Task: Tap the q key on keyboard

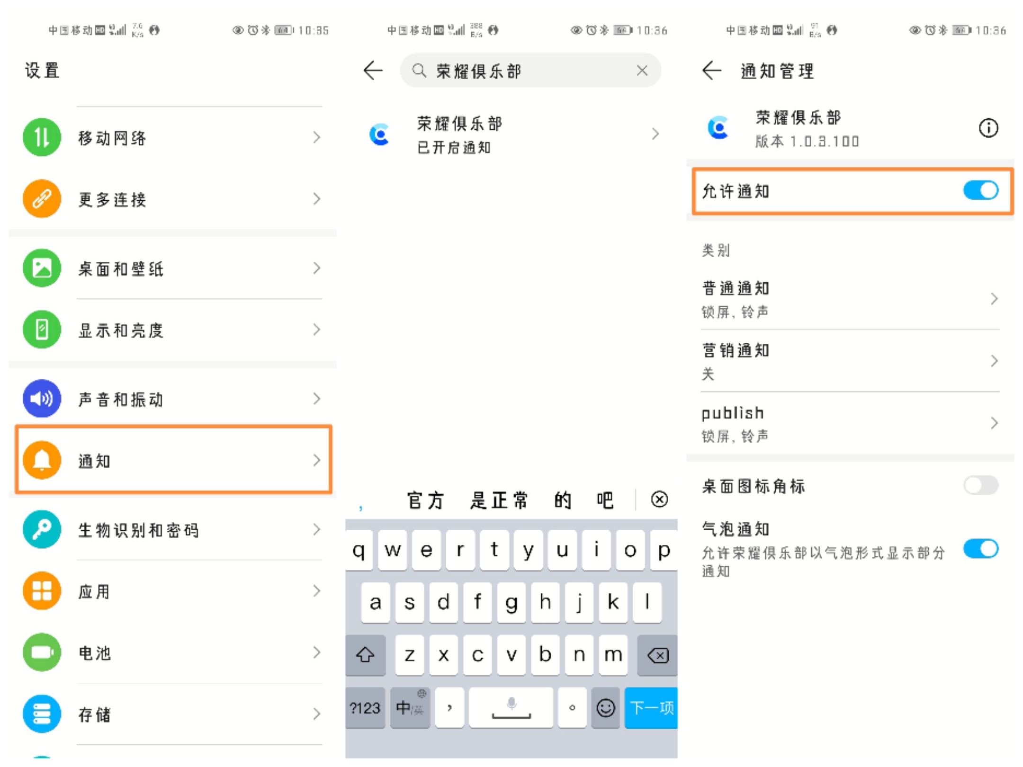Action: pos(359,550)
